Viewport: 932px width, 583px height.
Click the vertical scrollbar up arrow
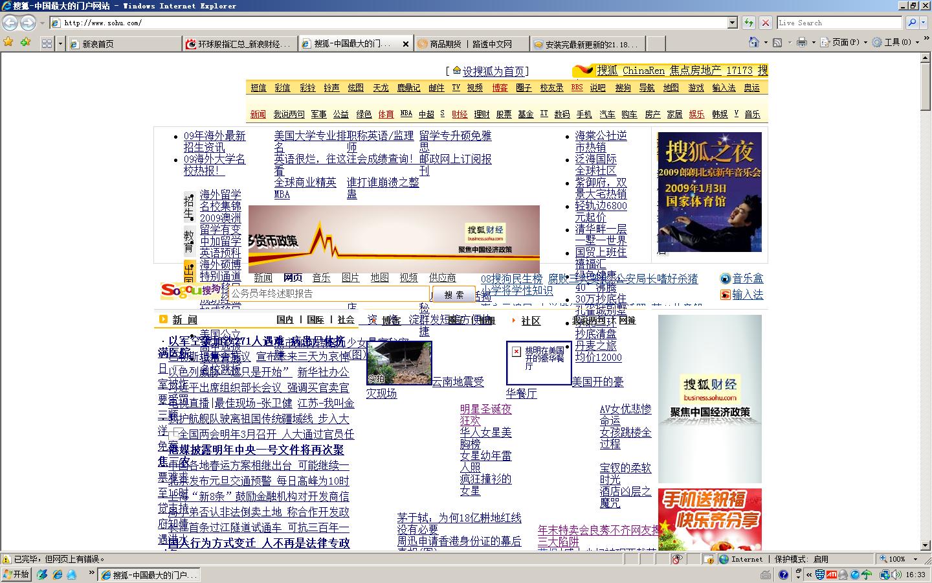pos(926,58)
